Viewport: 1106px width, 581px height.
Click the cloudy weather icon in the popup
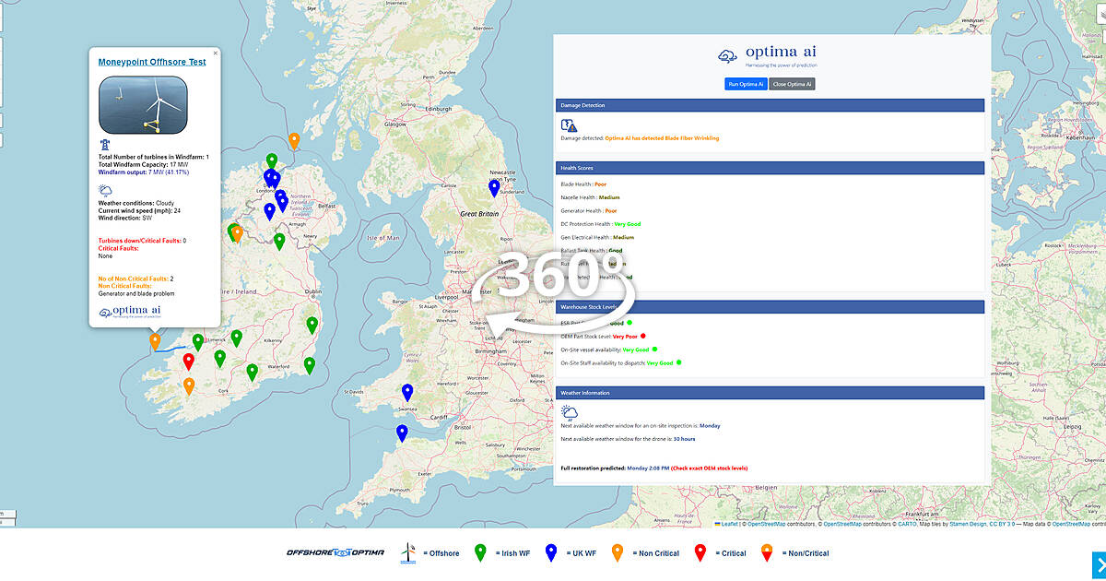tap(106, 191)
